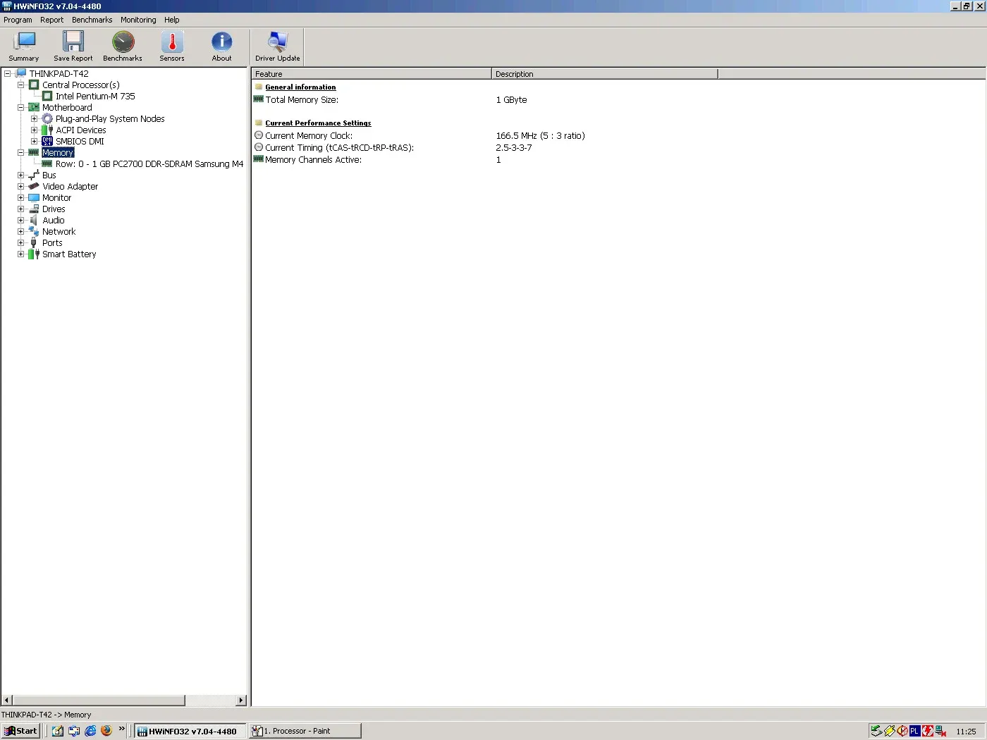Click the General information heading
The width and height of the screenshot is (987, 740).
(300, 87)
